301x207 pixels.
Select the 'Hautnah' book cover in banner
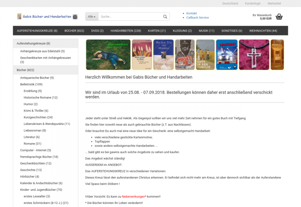click(x=227, y=55)
